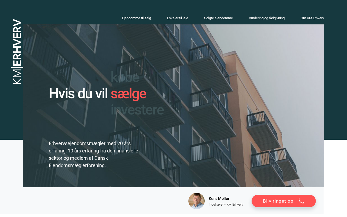Image resolution: width=347 pixels, height=217 pixels.
Task: Click the faded word købe
Action: (x=125, y=77)
